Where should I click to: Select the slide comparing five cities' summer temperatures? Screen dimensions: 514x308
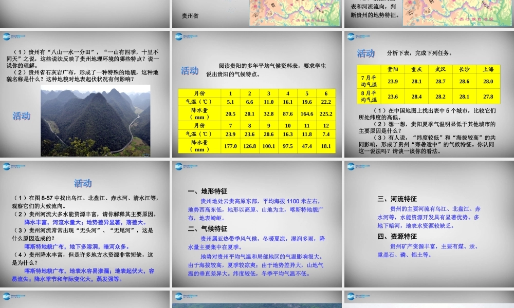(x=429, y=94)
